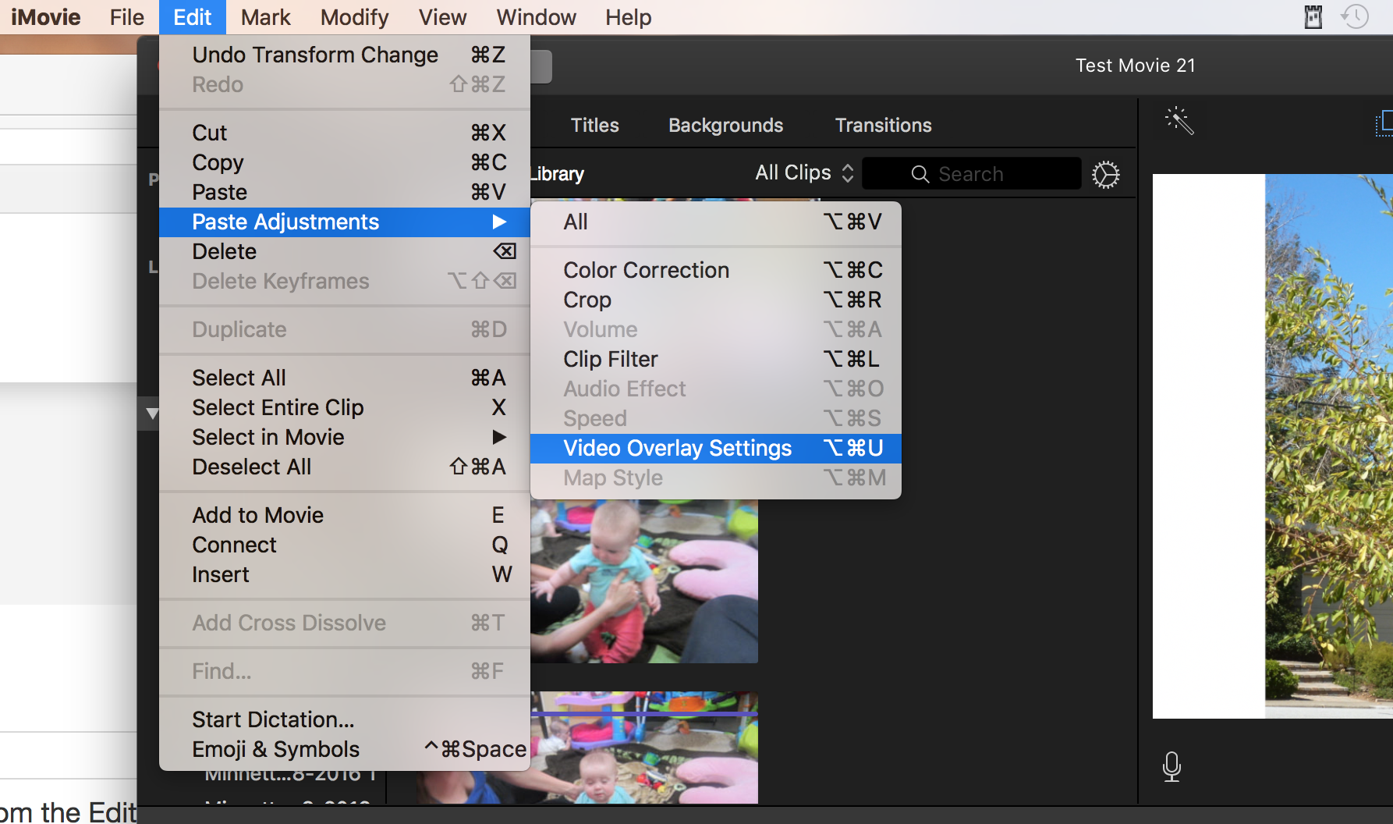Choose Select Entire Clip

tap(345, 407)
